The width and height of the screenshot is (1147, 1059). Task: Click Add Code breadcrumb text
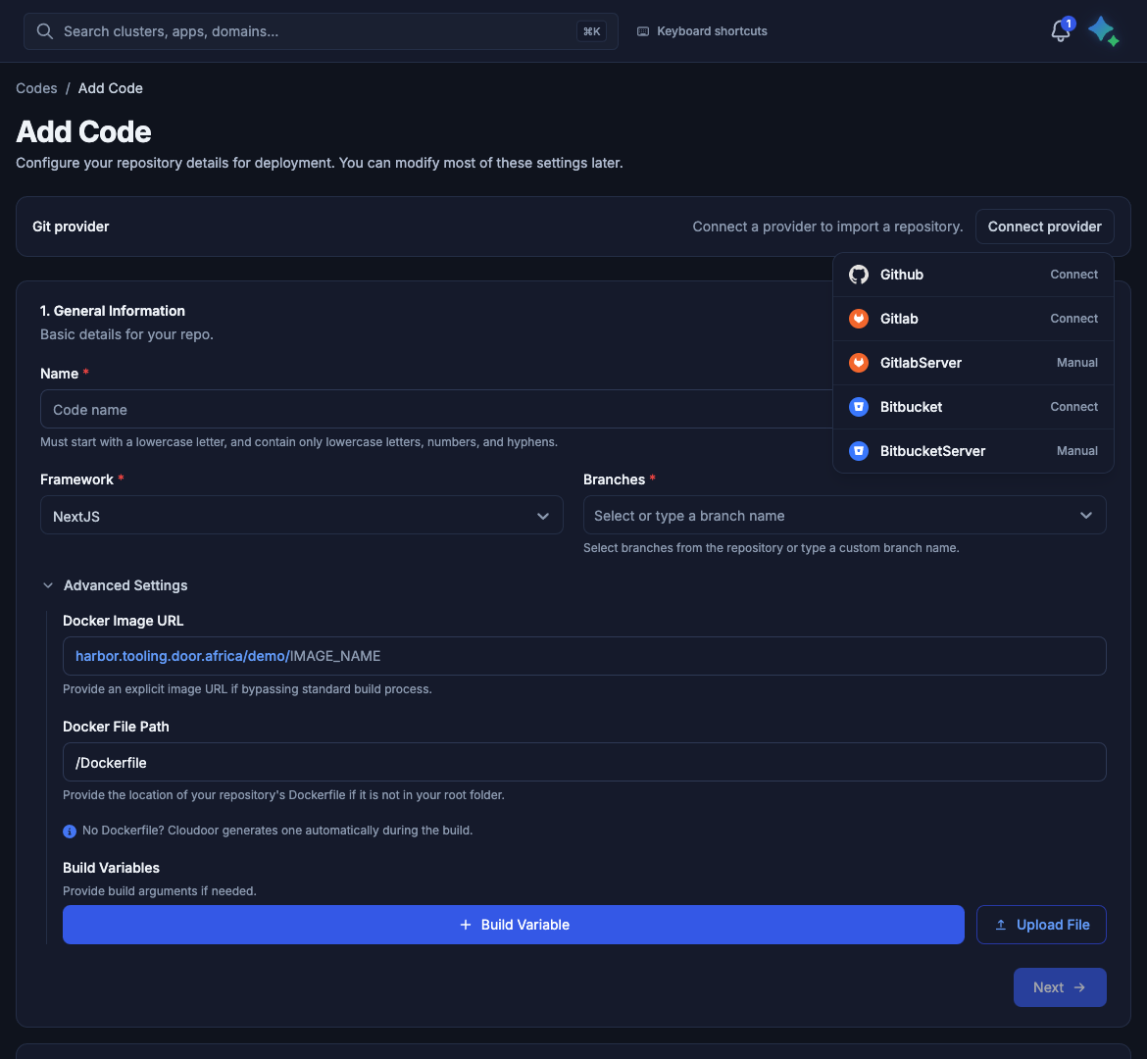pos(111,88)
